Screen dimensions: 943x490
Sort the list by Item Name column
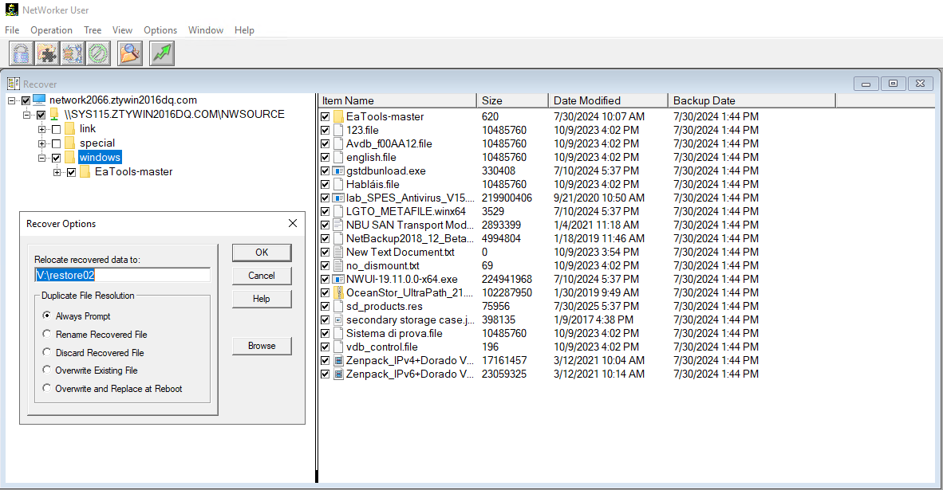click(x=397, y=100)
